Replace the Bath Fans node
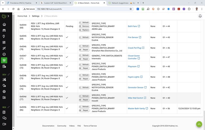Viewport: 205px width, 130px height. point(84,30)
